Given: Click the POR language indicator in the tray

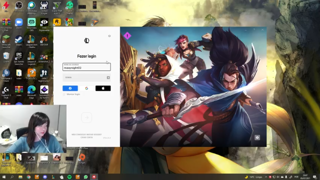Looking at the screenshot, I should [296, 177].
